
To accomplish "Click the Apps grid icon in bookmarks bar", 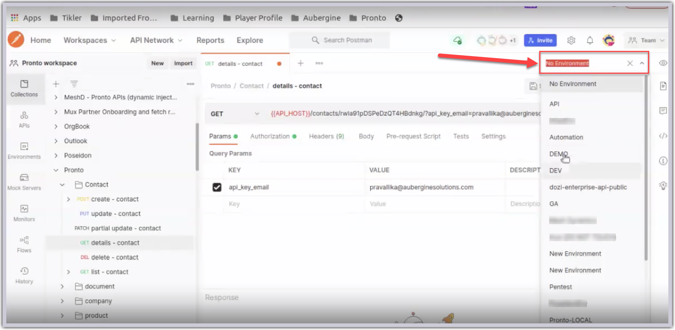I will [x=14, y=18].
